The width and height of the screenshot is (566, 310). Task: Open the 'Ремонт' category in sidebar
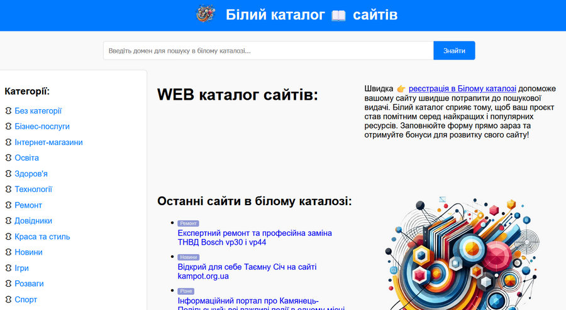(x=28, y=205)
